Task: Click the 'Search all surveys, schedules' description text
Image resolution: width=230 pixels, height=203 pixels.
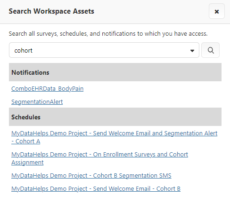Action: tap(108, 34)
